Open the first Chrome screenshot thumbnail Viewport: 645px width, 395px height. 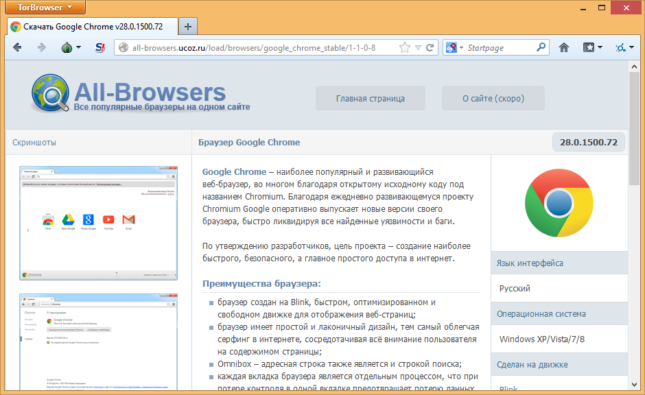coord(98,222)
